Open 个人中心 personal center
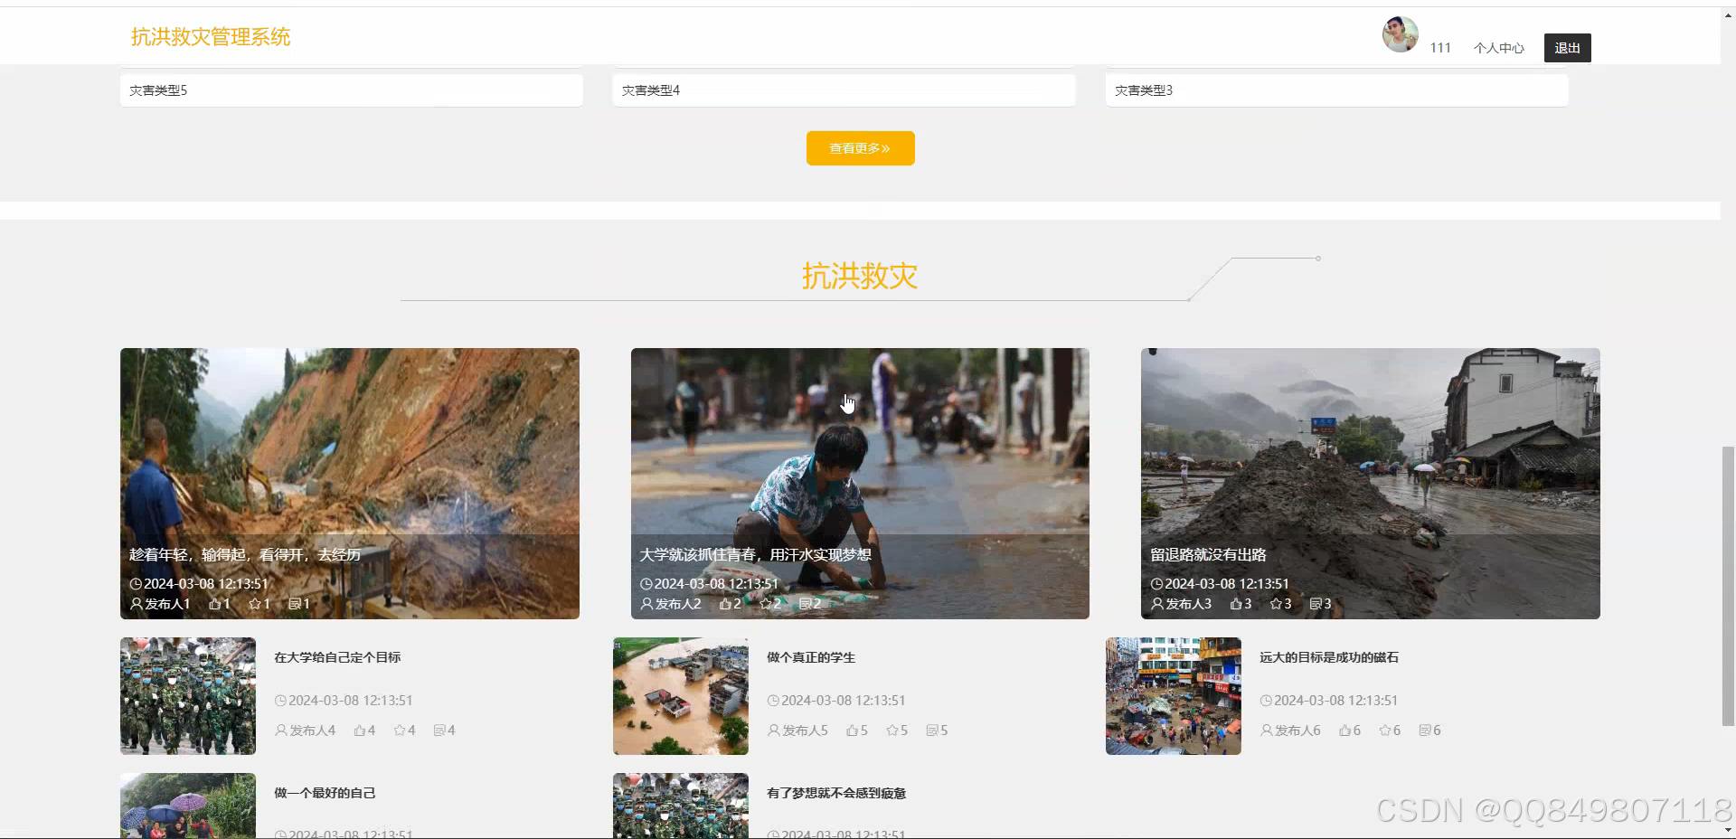 (1498, 48)
